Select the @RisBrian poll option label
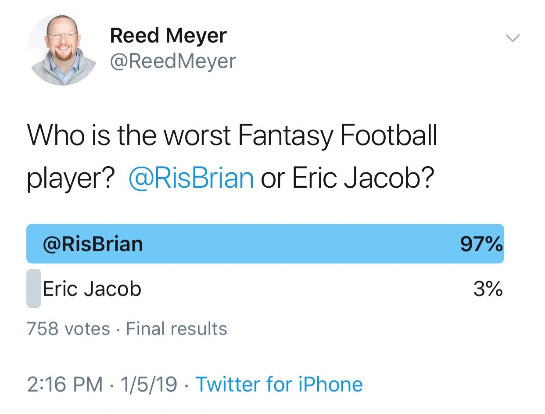Screen dimensions: 545x414 point(93,244)
